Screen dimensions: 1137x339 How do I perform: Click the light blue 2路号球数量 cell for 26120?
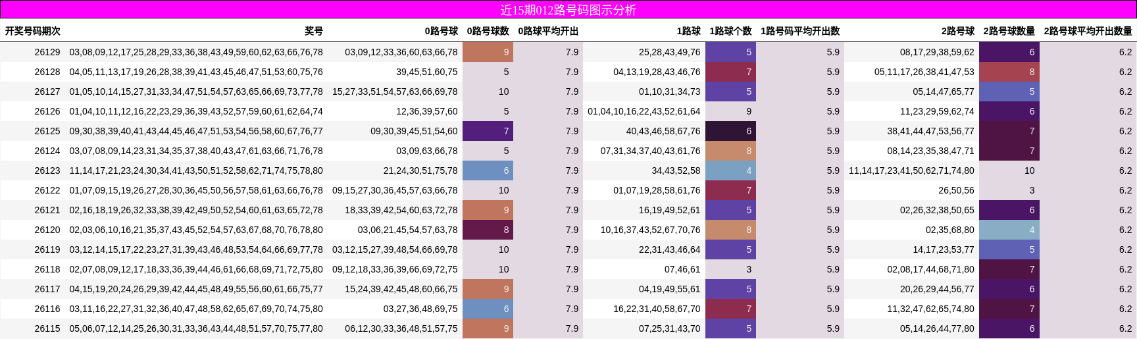coord(1009,230)
